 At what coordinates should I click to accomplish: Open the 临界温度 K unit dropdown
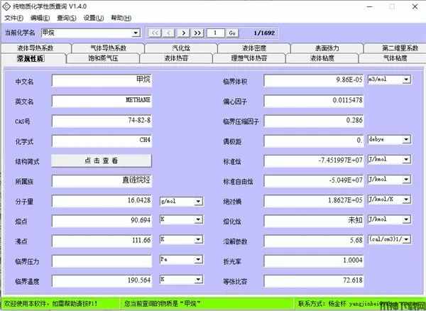pyautogui.click(x=198, y=280)
